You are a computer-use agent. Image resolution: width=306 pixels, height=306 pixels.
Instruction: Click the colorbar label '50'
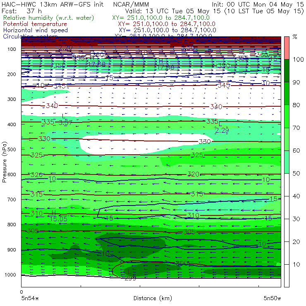(x=296, y=174)
